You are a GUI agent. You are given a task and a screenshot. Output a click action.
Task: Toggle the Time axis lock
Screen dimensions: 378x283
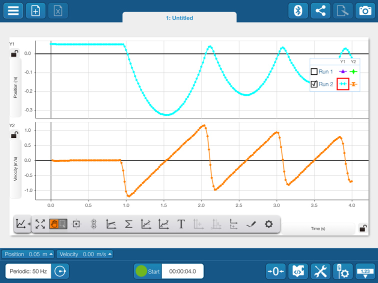[x=363, y=228]
